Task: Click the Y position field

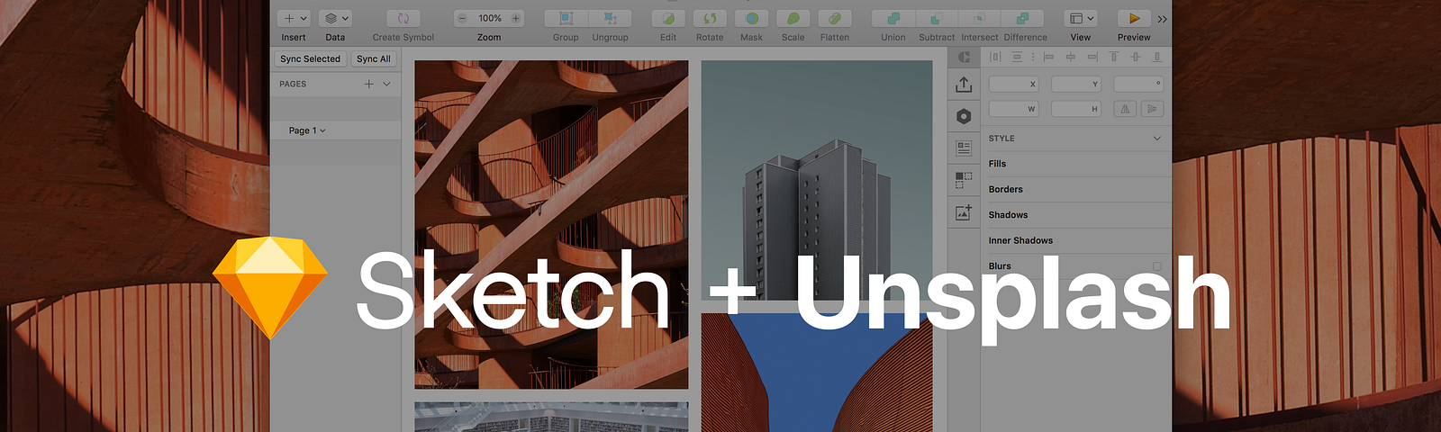Action: point(1077,84)
